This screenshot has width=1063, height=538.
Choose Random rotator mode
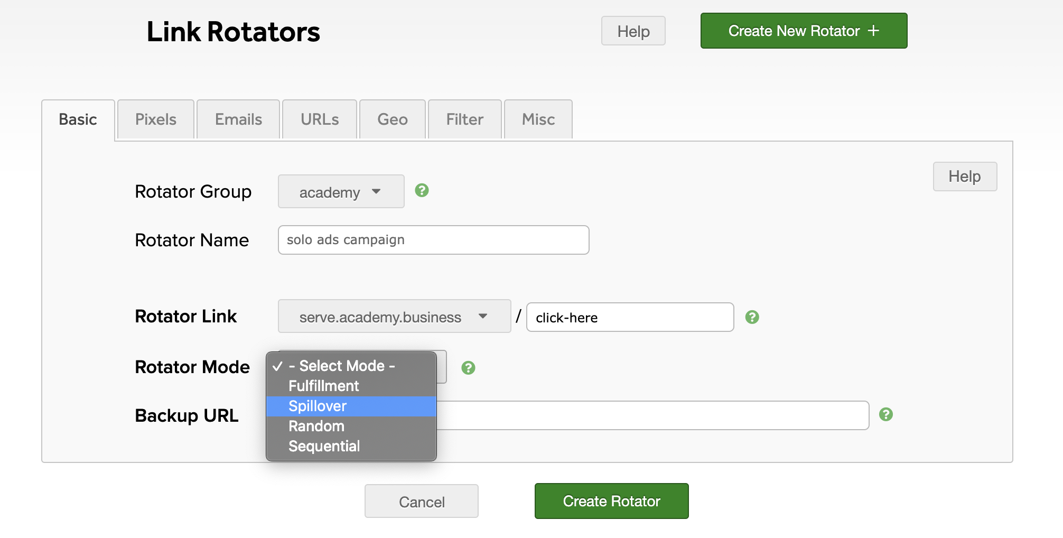(316, 426)
